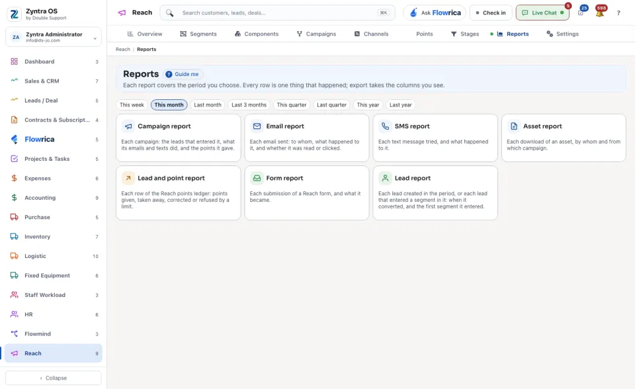Click the Lead and point report arrow icon

[128, 179]
